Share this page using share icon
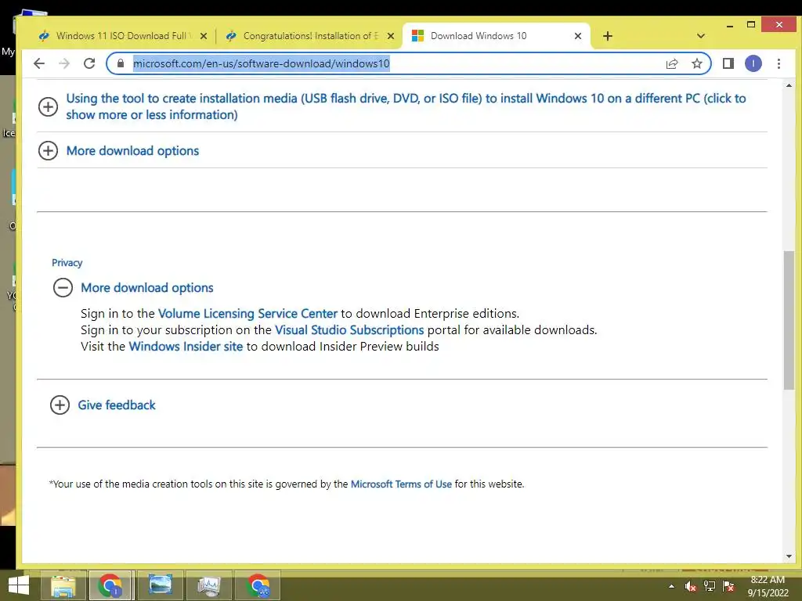Image resolution: width=802 pixels, height=601 pixels. pos(671,63)
